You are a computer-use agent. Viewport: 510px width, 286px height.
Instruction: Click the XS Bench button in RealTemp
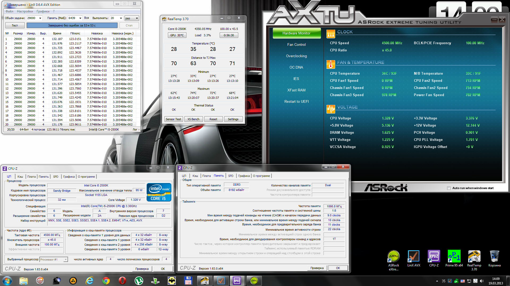[x=193, y=119]
